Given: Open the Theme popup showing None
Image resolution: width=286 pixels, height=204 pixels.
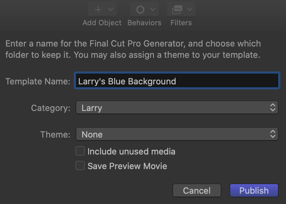Looking at the screenshot, I should (x=177, y=134).
